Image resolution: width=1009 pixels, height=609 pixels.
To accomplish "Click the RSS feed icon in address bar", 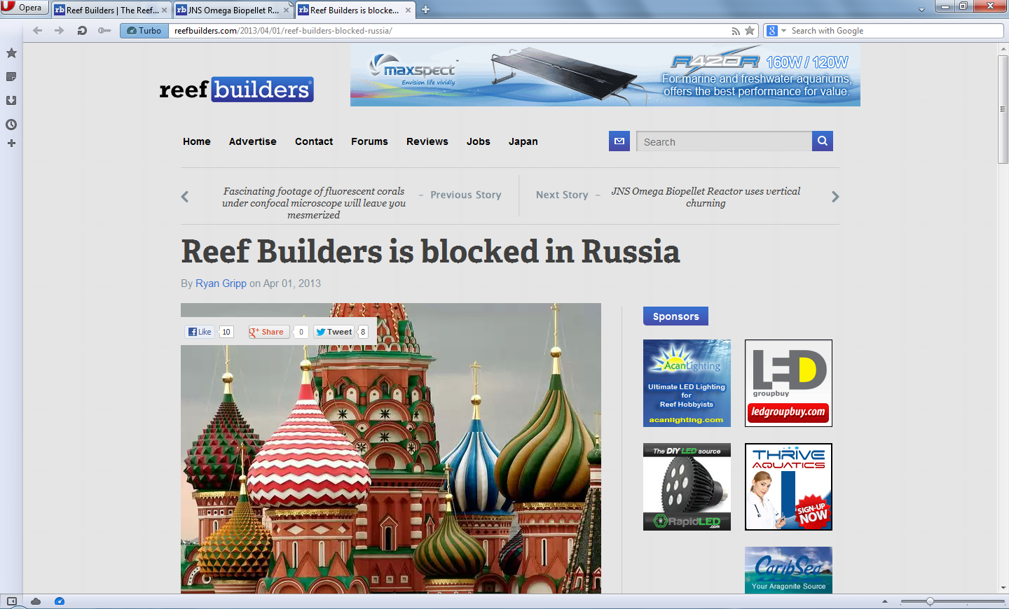I will point(736,31).
